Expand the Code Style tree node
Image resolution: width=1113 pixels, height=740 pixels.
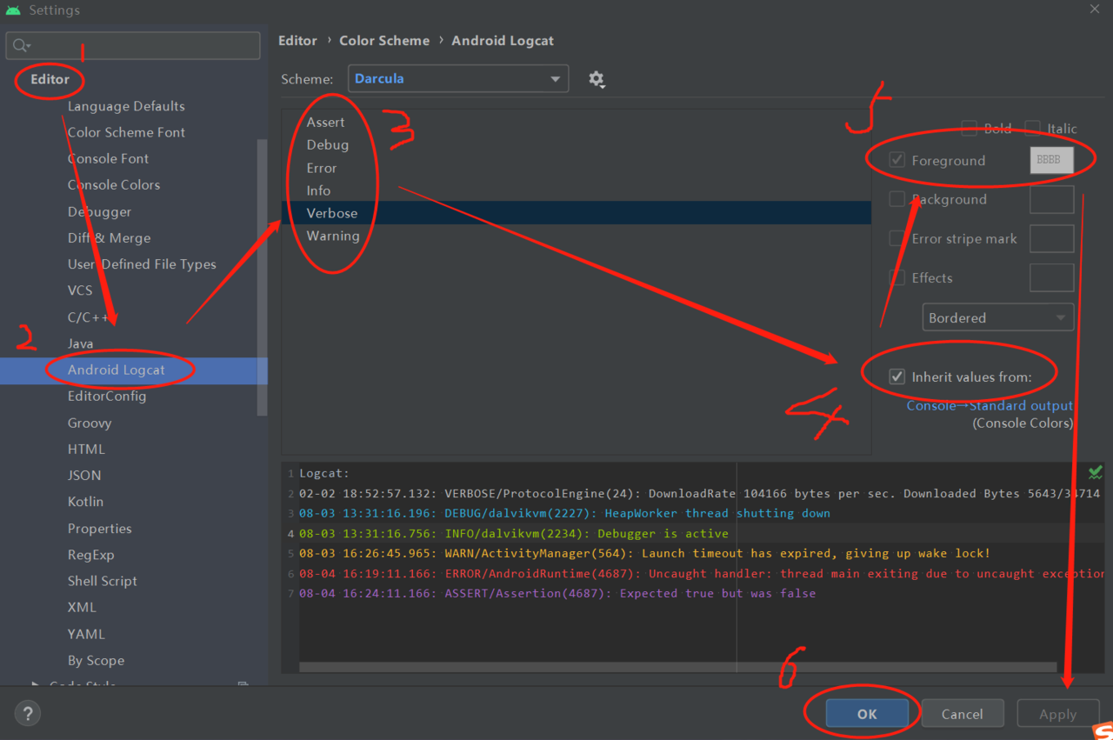(36, 684)
